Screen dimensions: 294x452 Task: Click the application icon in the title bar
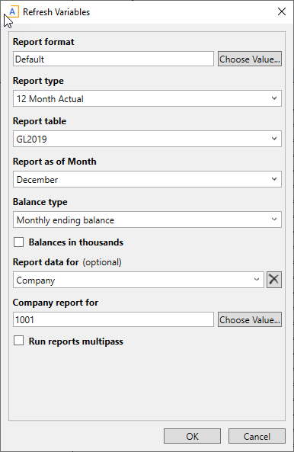coord(13,12)
